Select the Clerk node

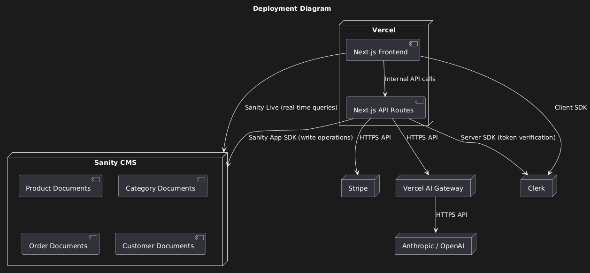click(x=536, y=188)
